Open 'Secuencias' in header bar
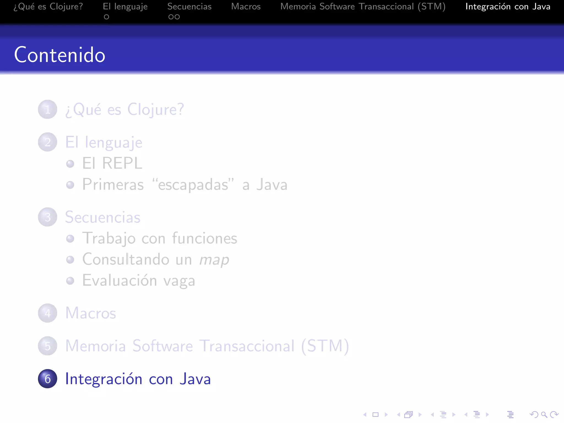Screen dimensions: 564x423 tap(189, 6)
